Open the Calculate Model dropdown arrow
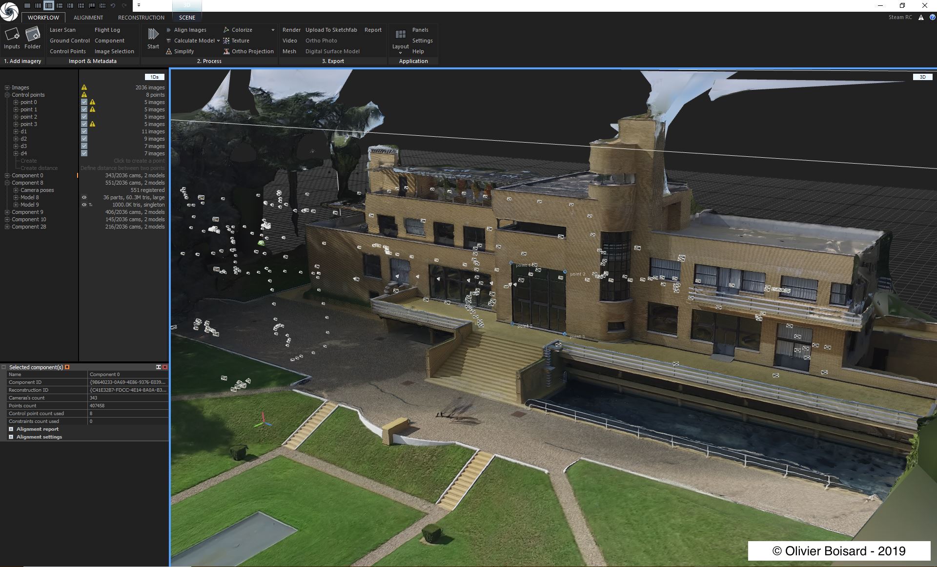Image resolution: width=937 pixels, height=567 pixels. tap(218, 41)
